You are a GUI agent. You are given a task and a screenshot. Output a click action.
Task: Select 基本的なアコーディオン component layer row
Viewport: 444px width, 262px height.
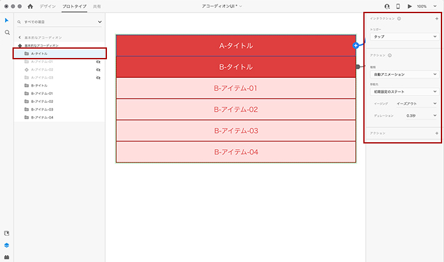coord(59,46)
